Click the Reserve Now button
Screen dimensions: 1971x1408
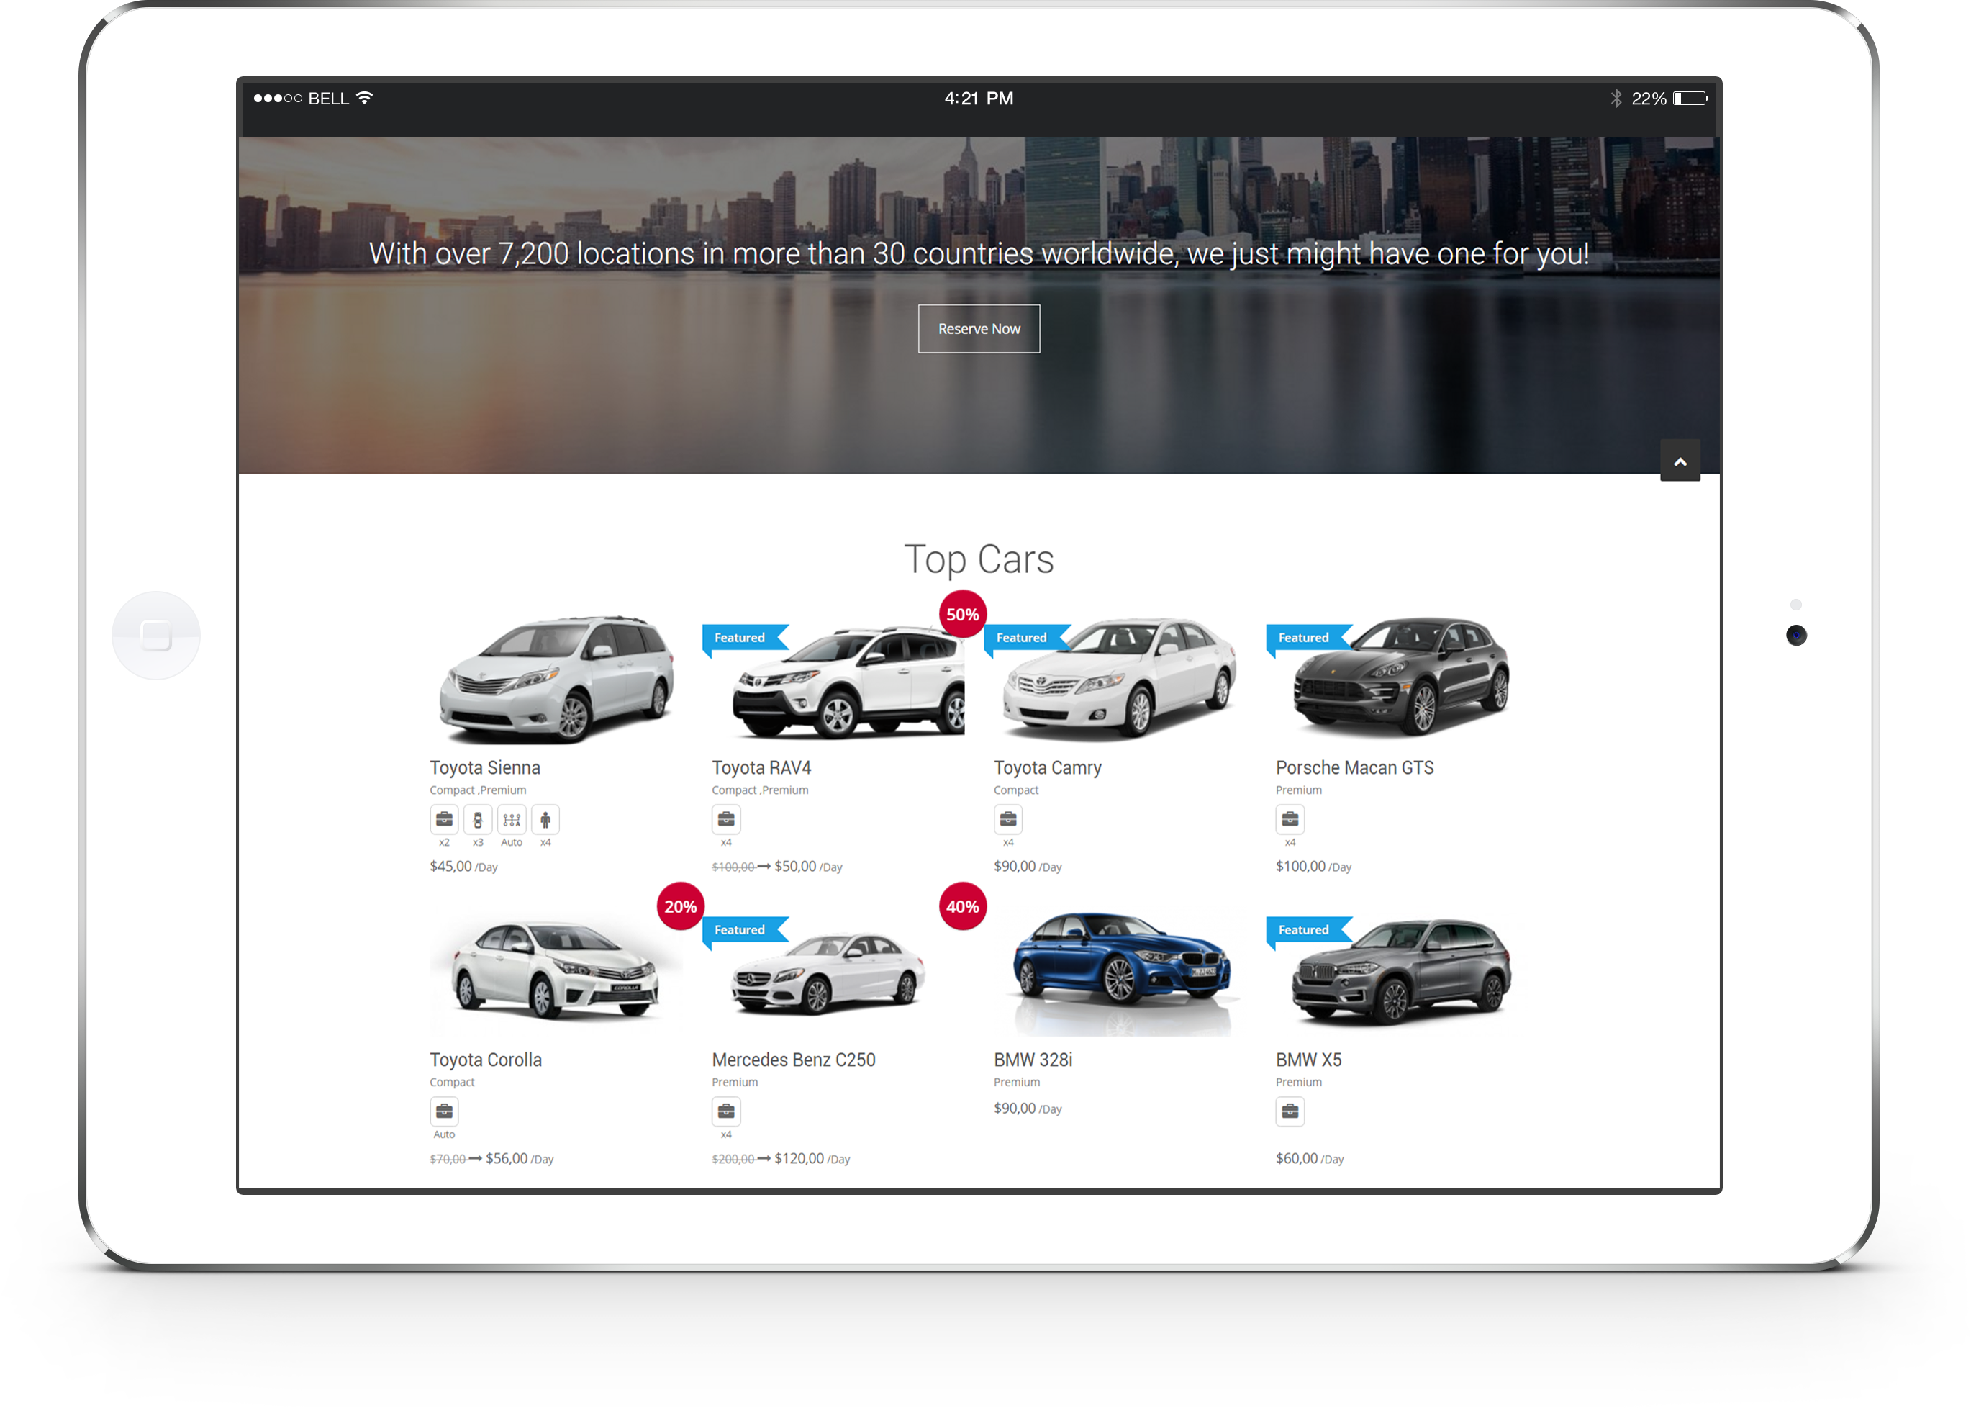pos(979,328)
